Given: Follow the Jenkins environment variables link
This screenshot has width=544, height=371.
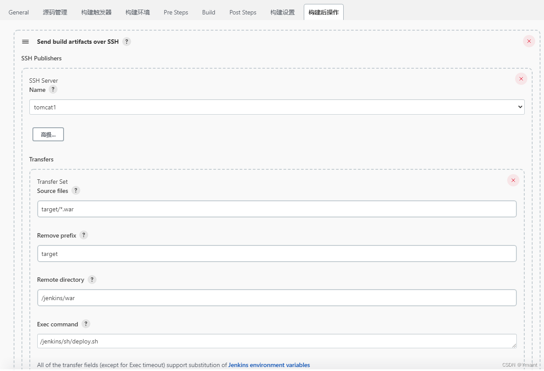Looking at the screenshot, I should click(269, 365).
